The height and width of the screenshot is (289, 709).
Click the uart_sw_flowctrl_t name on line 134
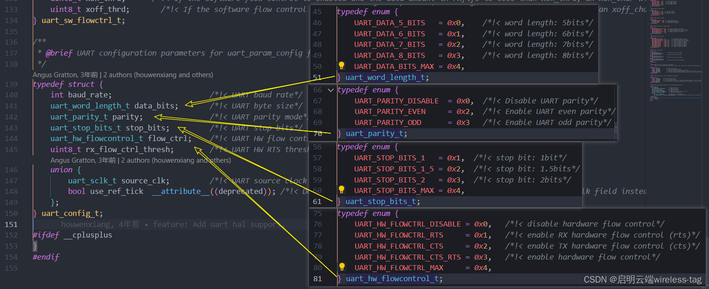tap(81, 20)
